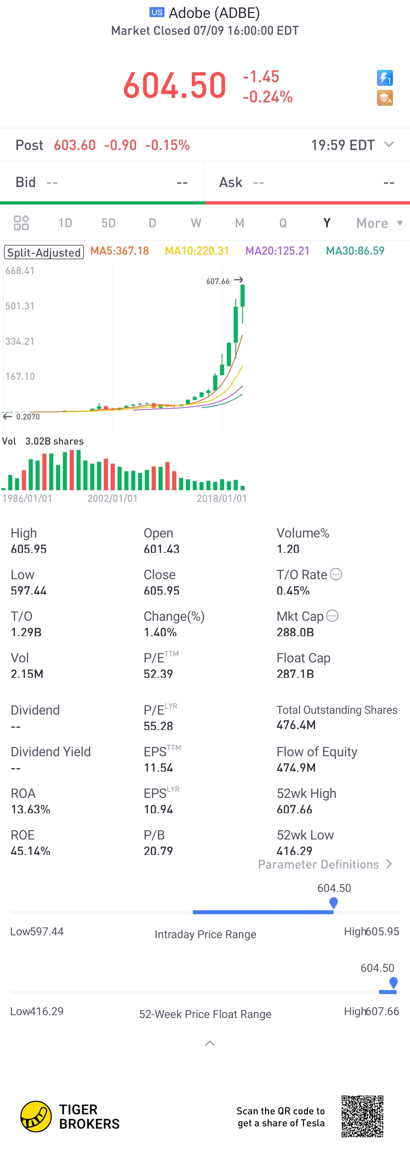Toggle the Split-Adjusted chart option

coord(44,252)
